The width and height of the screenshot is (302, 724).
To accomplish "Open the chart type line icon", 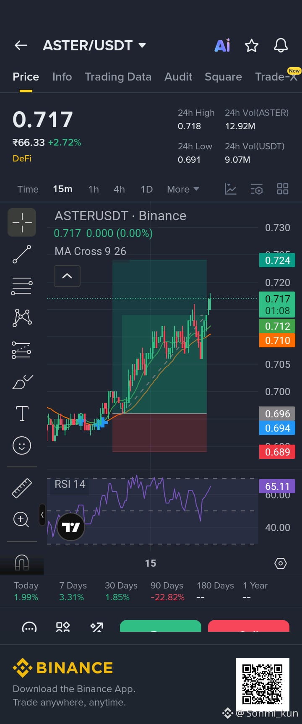I will click(231, 189).
